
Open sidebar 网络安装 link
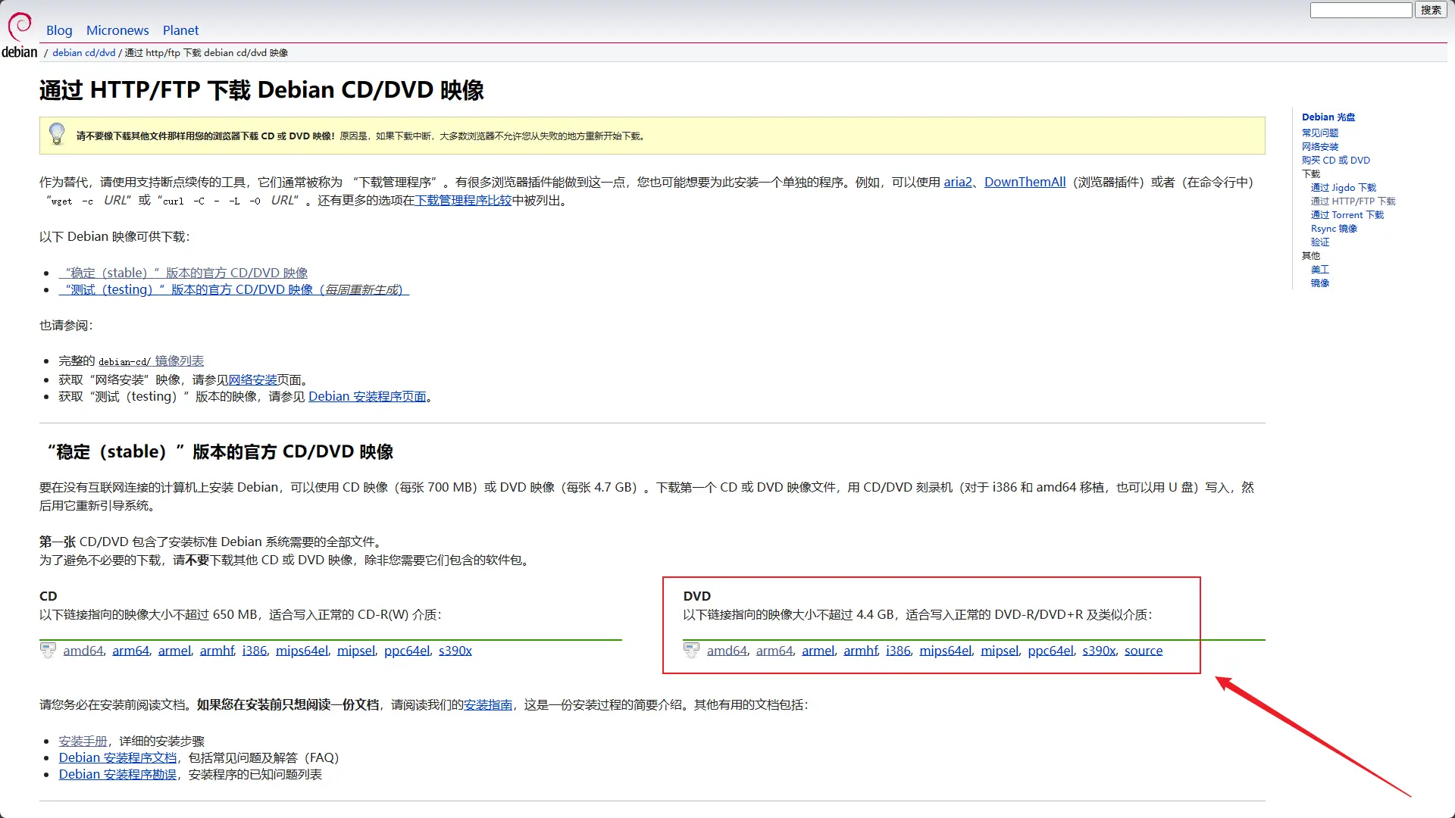[x=1320, y=147]
